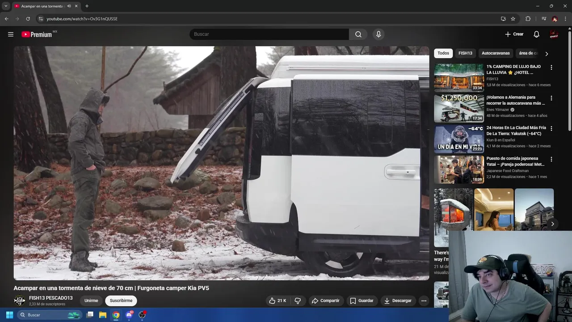Open new browser tab
572x322 pixels.
[87, 6]
